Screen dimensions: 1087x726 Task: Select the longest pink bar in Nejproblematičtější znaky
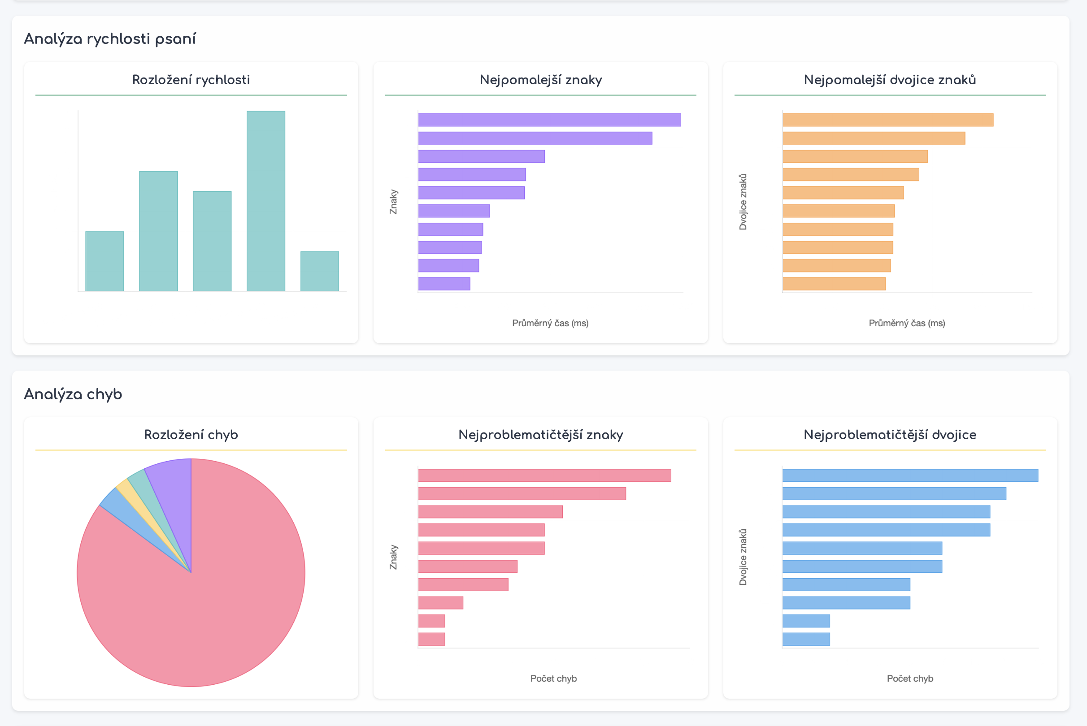point(544,475)
